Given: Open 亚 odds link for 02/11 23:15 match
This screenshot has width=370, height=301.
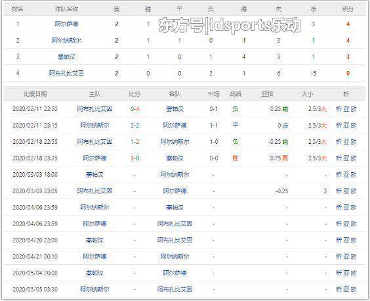Looking at the screenshot, I should point(346,126).
